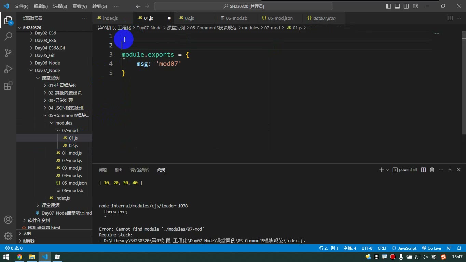Click Go Live in the status bar

[x=432, y=248]
